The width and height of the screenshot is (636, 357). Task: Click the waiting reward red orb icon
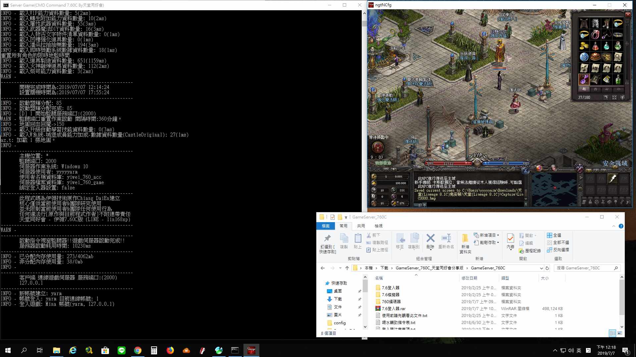point(378,147)
